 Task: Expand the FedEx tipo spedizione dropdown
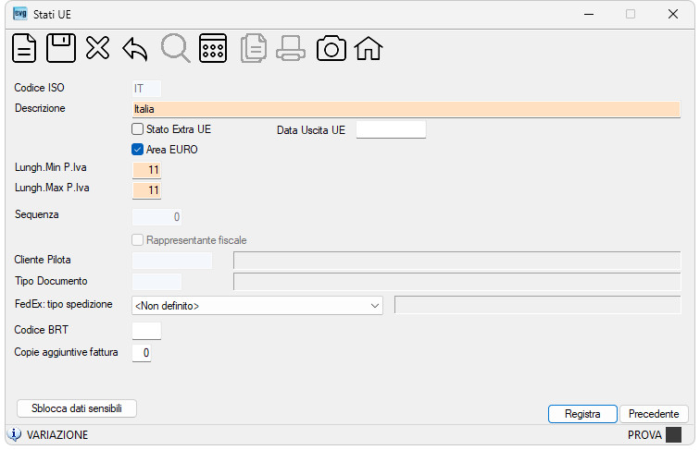(x=257, y=306)
